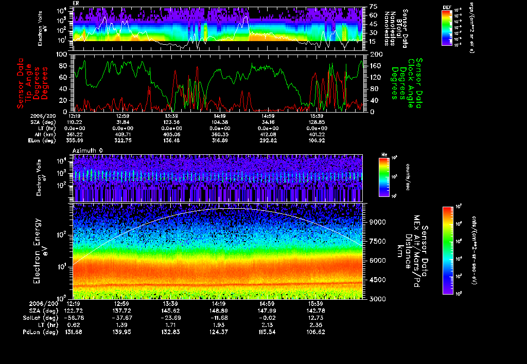Screen dimensions: 527x364
Task: Select SolLat value -11.68
Action: point(219,318)
